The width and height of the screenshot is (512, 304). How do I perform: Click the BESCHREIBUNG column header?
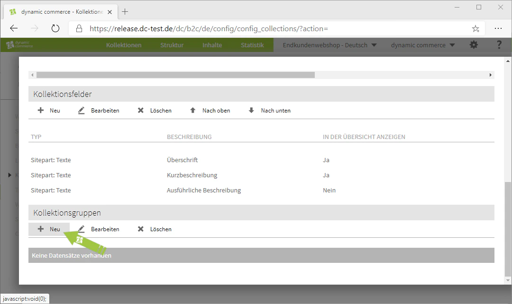click(189, 137)
